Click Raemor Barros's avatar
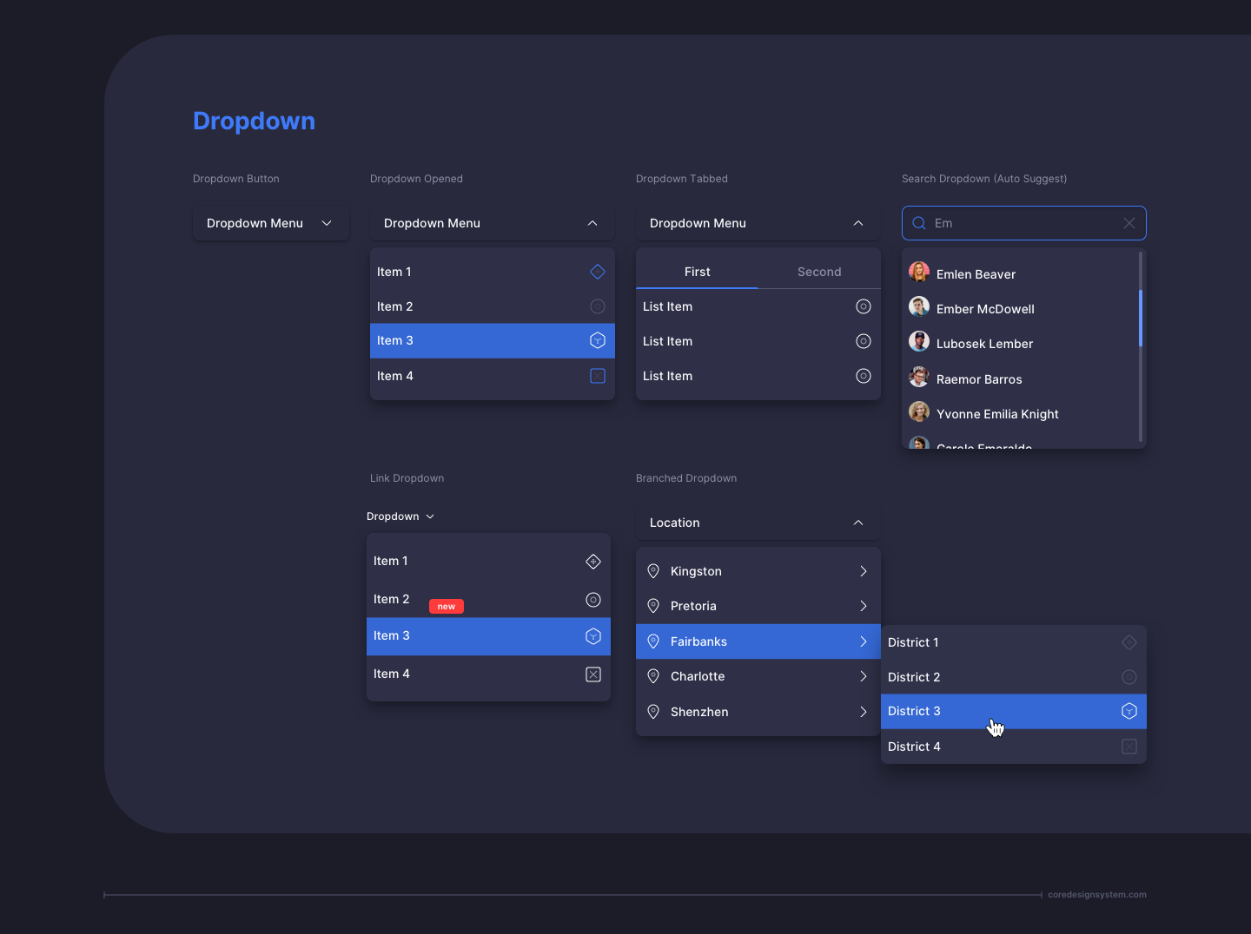Viewport: 1251px width, 934px height. click(919, 377)
